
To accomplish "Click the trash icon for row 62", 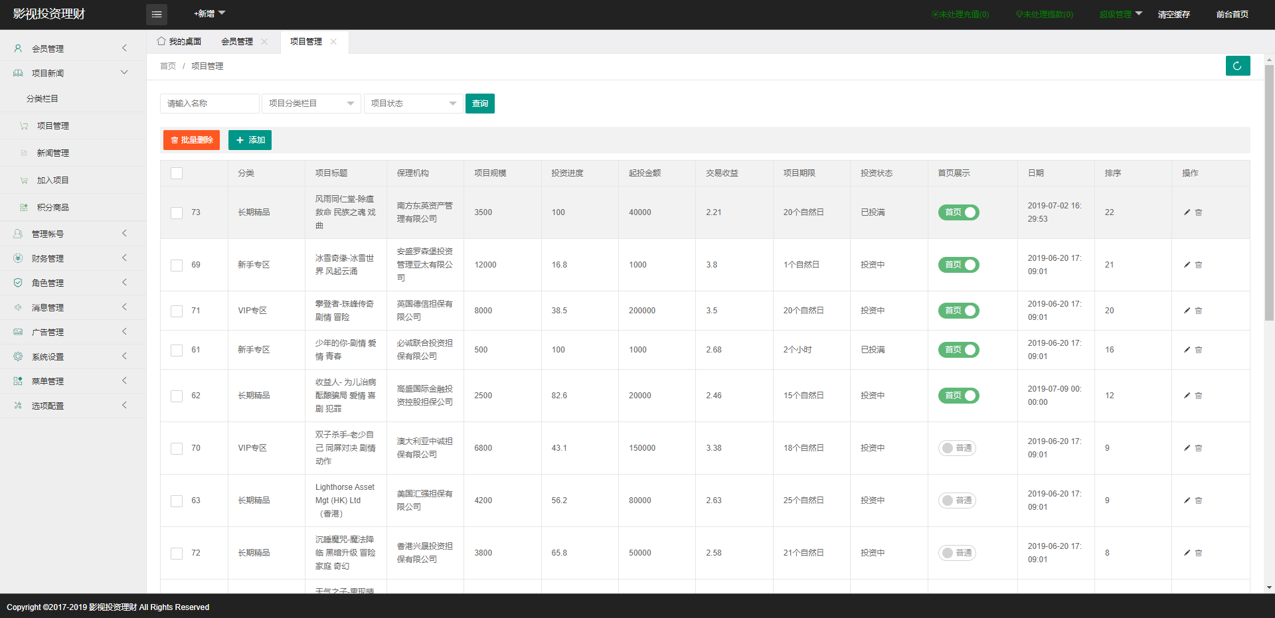I will click(1199, 396).
